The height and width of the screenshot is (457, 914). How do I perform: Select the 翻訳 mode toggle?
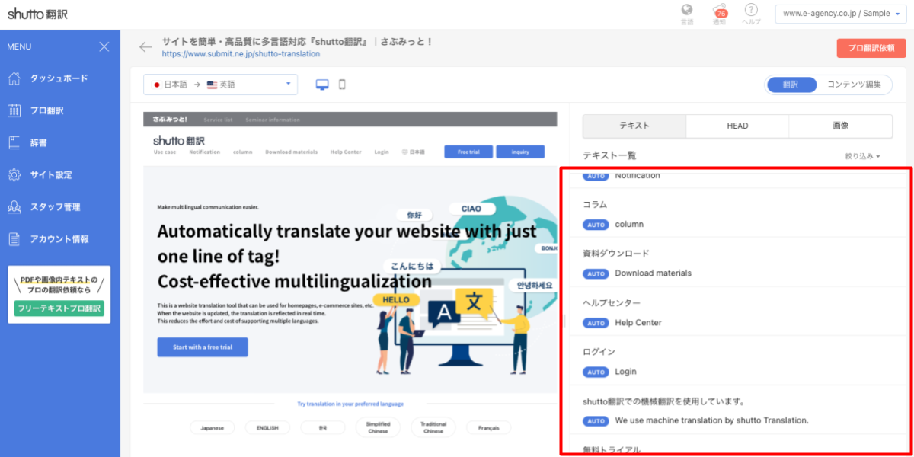791,85
